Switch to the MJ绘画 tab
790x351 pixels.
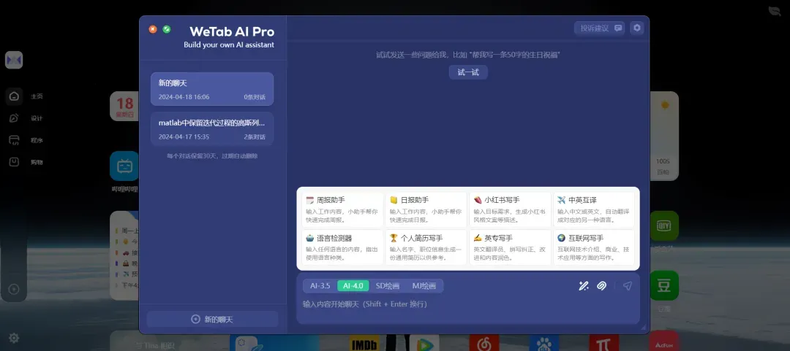point(424,285)
